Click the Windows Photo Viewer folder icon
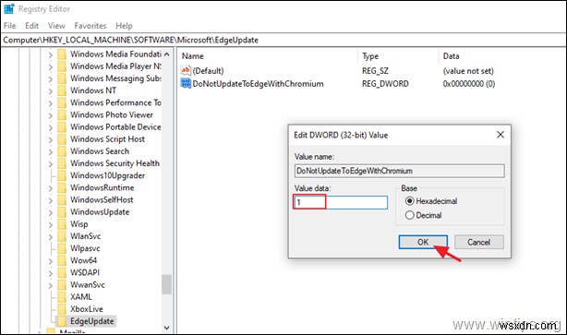 62,115
